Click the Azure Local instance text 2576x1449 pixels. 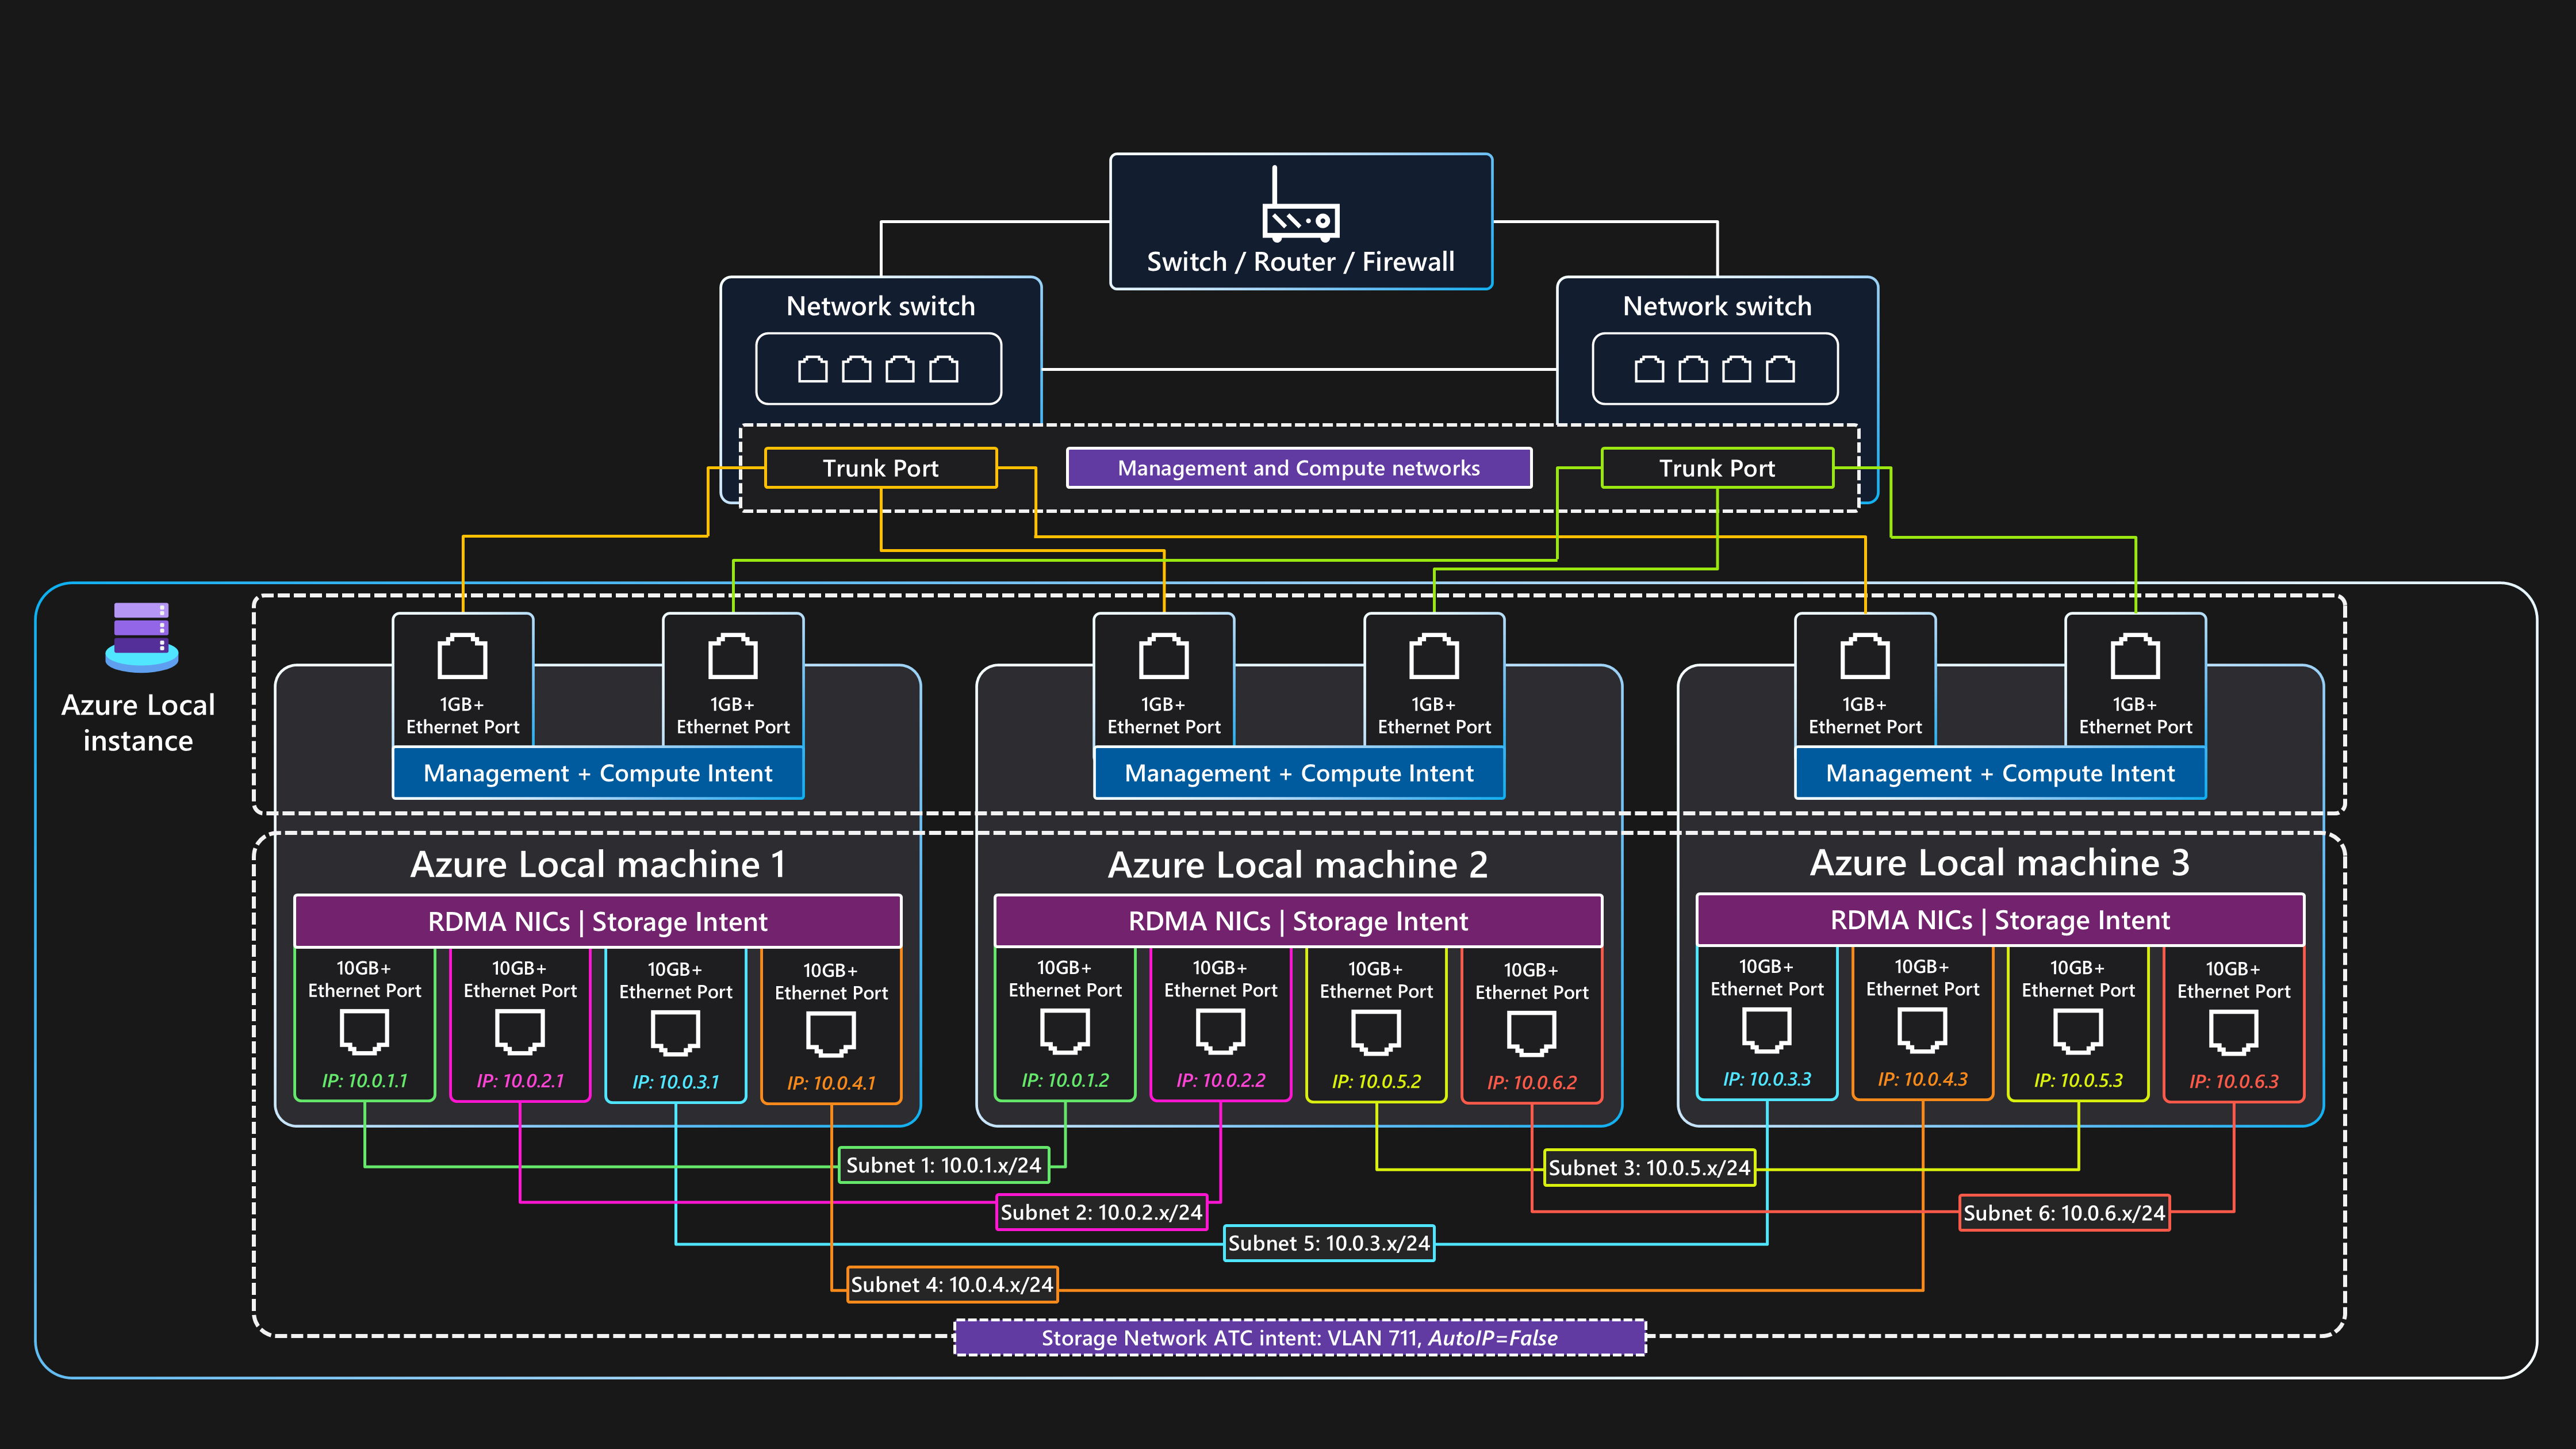coord(138,722)
